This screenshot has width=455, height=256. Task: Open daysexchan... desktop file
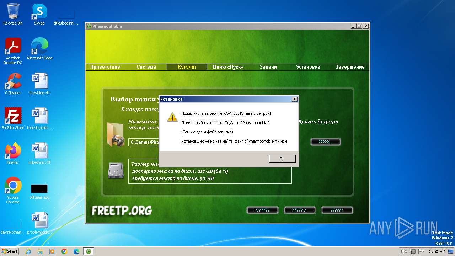(13, 227)
